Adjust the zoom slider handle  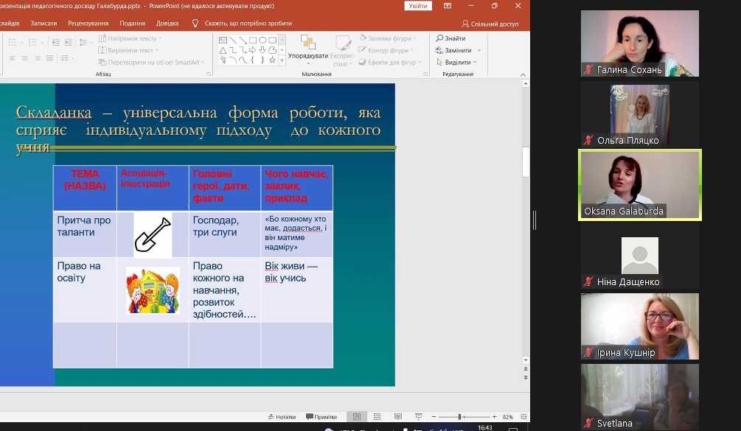coord(460,417)
